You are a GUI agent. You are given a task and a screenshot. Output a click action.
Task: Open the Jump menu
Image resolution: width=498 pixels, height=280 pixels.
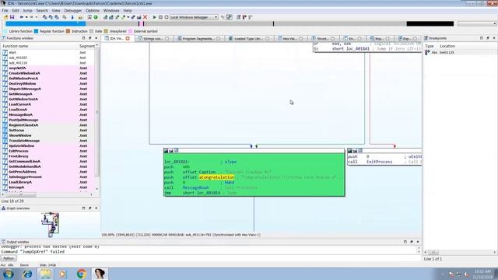tap(27, 10)
